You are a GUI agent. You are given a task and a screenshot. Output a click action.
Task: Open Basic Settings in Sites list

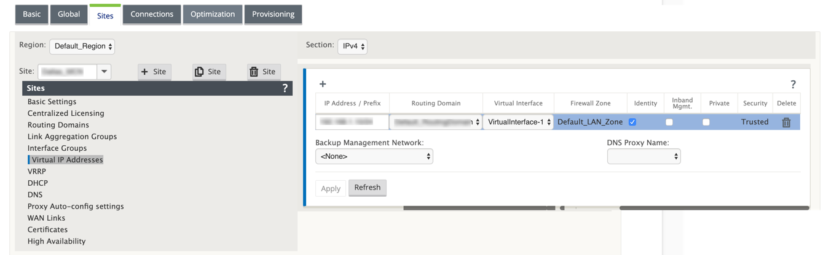point(52,102)
